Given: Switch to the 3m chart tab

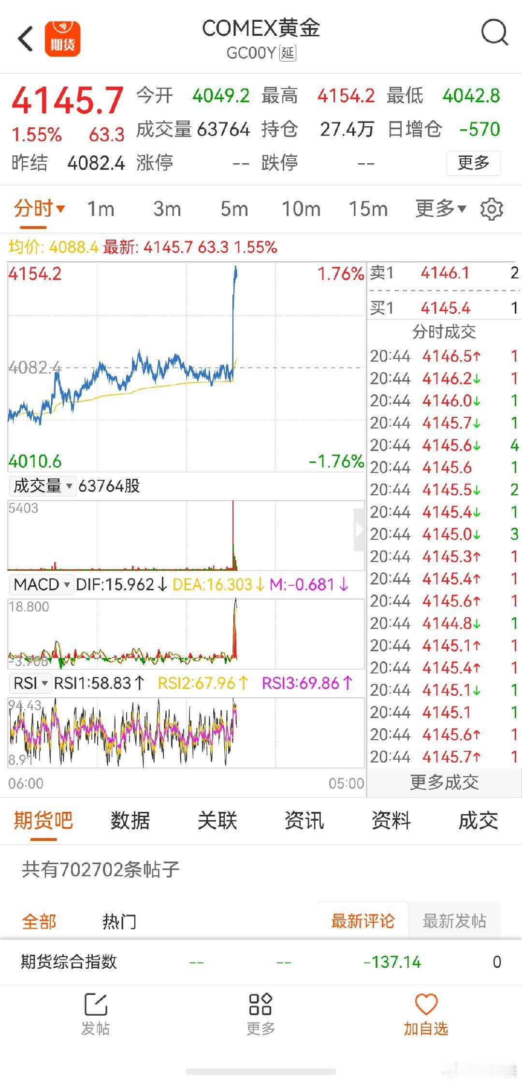Looking at the screenshot, I should [x=167, y=209].
